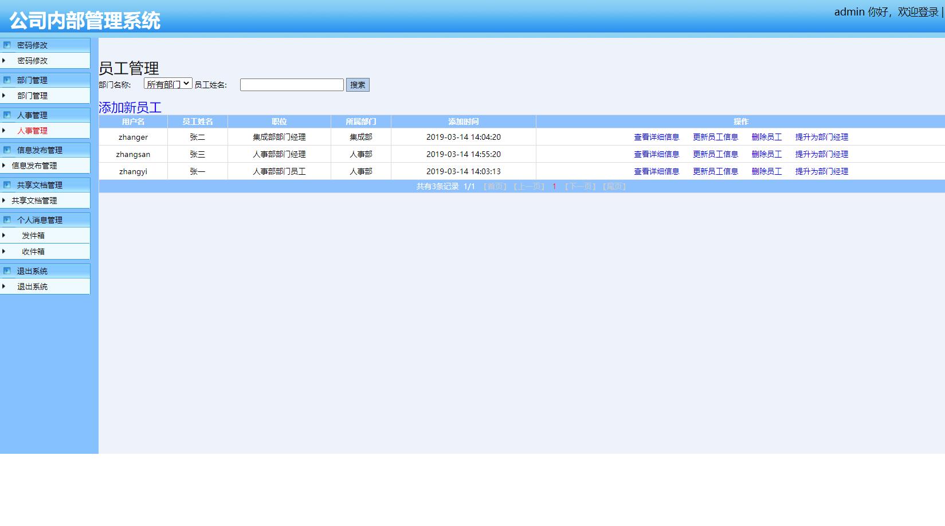The height and width of the screenshot is (526, 945).
Task: Click the icon beside 退出系统 section header
Action: click(x=7, y=270)
